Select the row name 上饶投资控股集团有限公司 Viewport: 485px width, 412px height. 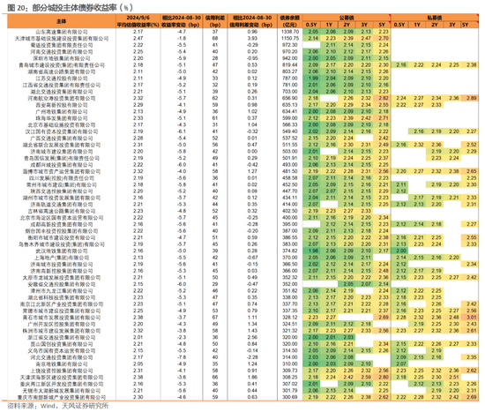(62, 371)
